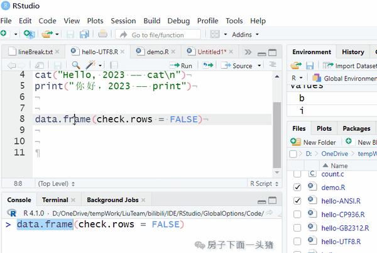Open the Code Tools dropdown arrow
The height and width of the screenshot is (253, 377).
101,65
